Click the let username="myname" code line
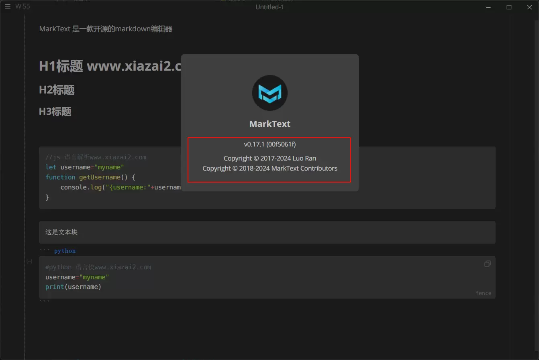 tap(85, 167)
